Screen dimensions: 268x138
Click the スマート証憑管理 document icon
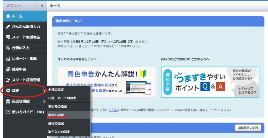(8, 80)
